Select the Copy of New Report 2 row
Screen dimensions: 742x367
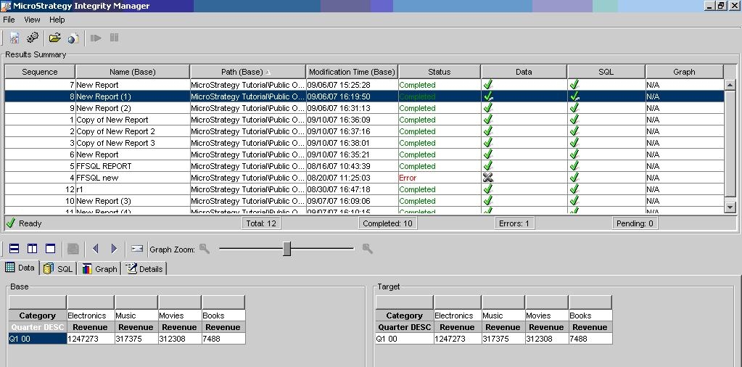coord(115,131)
